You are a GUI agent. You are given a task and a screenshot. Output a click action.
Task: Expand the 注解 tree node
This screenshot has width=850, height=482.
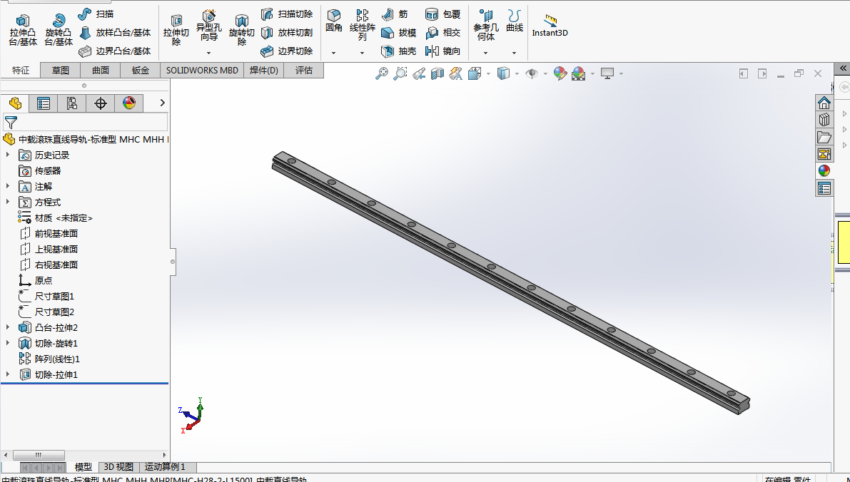click(x=8, y=186)
